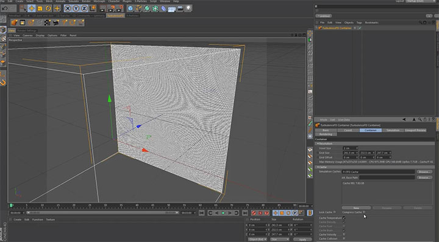Image resolution: width=439 pixels, height=242 pixels.
Task: Click the Floor environment icon
Action: tap(171, 9)
